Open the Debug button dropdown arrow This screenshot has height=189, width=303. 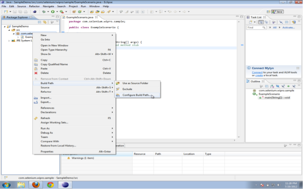pyautogui.click(x=48, y=12)
